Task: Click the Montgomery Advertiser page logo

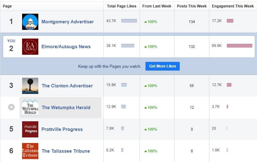Action: (x=30, y=22)
